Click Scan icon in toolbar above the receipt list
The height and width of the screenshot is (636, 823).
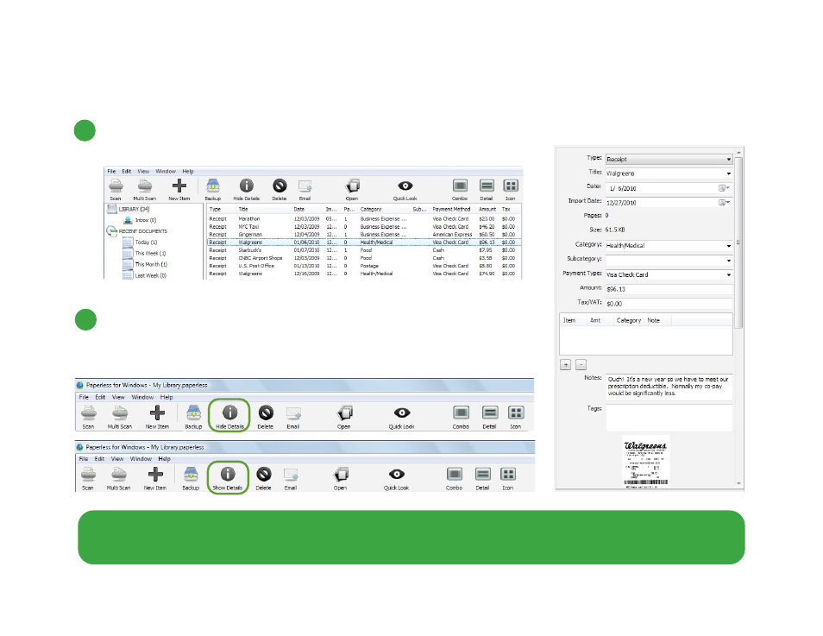[116, 186]
